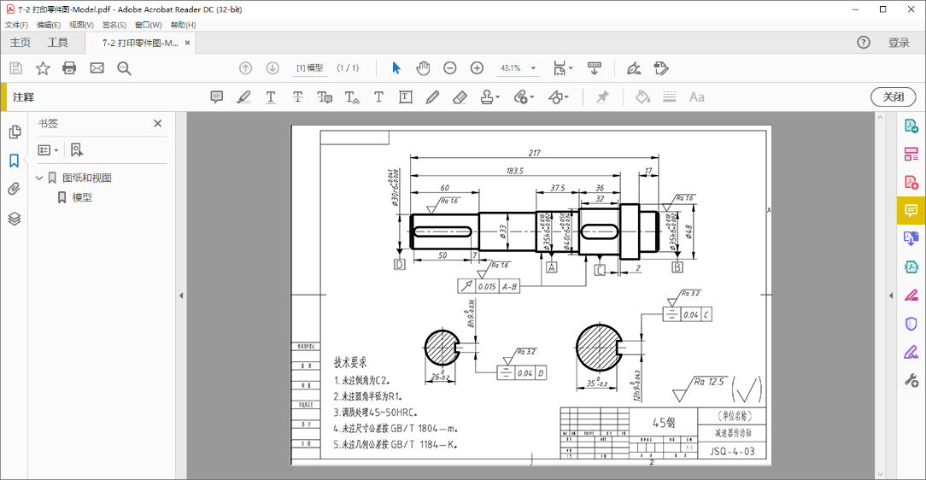The width and height of the screenshot is (926, 480).
Task: Zoom in with plus button
Action: click(x=478, y=68)
